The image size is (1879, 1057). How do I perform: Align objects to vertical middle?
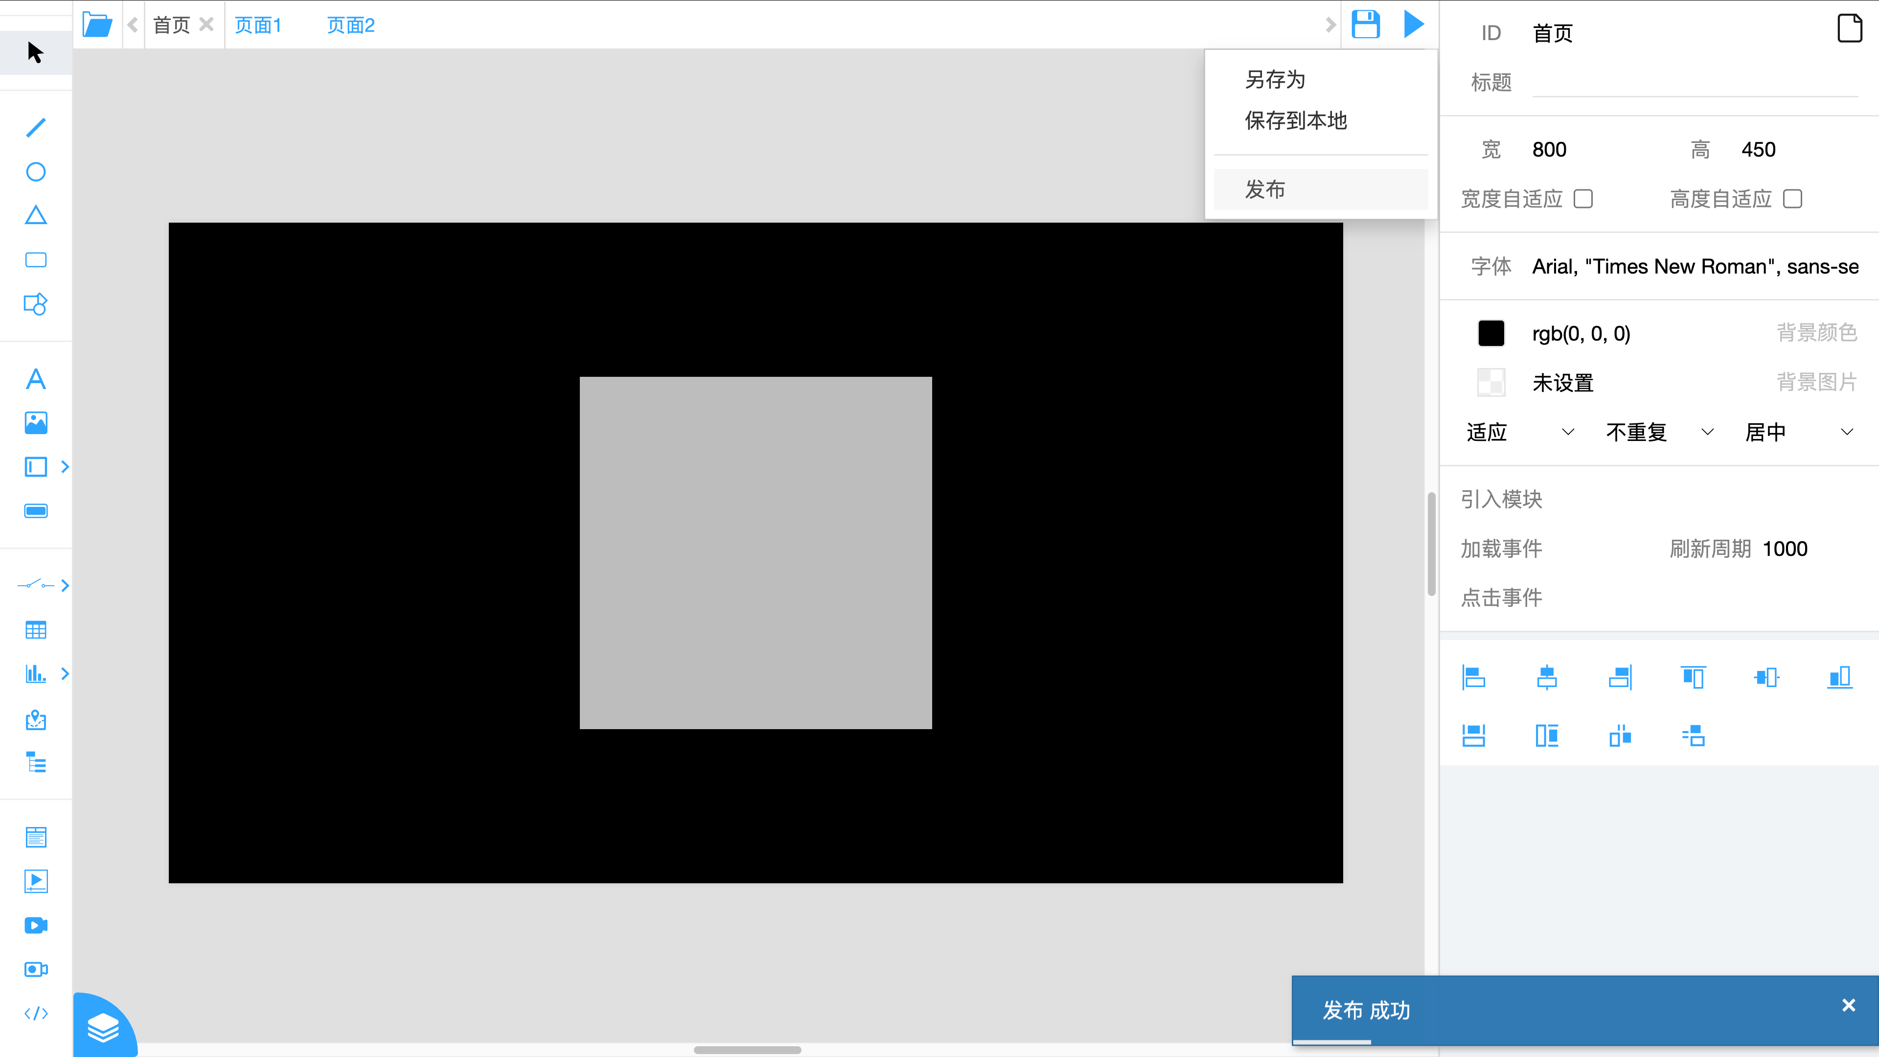click(x=1766, y=677)
